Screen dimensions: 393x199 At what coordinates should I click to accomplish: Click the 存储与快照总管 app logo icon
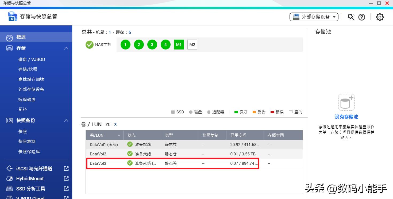pos(13,16)
